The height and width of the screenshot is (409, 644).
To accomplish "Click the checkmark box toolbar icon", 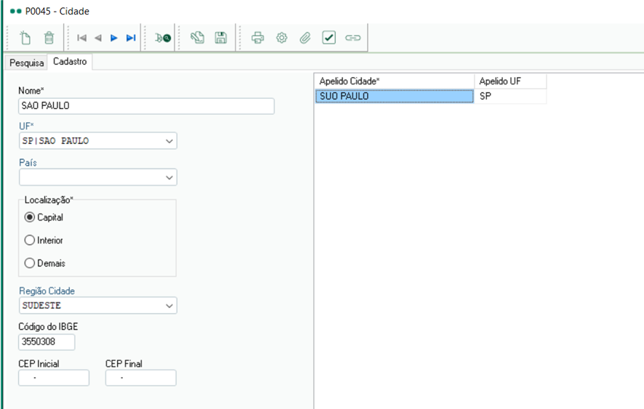I will 329,37.
